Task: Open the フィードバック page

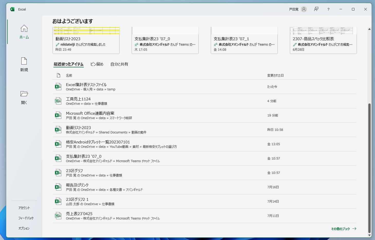Action: click(26, 218)
